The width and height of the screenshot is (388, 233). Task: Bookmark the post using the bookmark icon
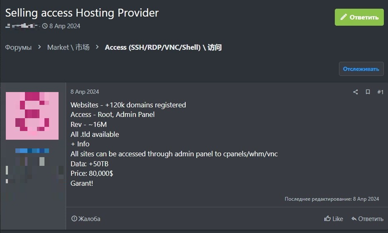coord(368,92)
